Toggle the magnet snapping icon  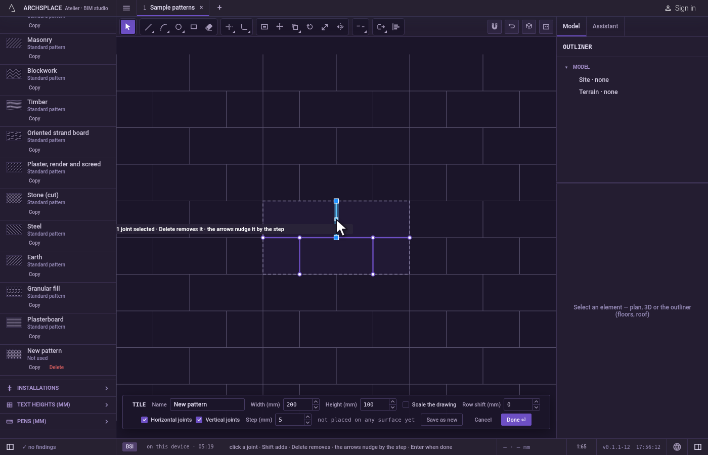[x=495, y=27]
